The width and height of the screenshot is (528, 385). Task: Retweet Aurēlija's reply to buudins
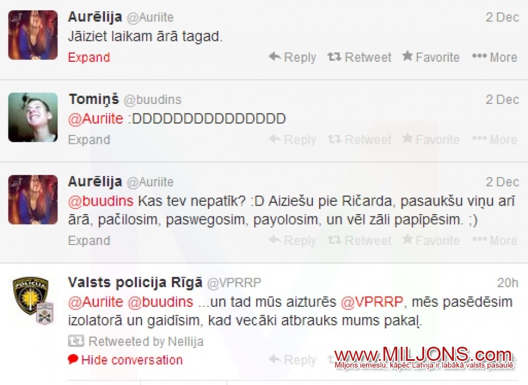pyautogui.click(x=359, y=240)
